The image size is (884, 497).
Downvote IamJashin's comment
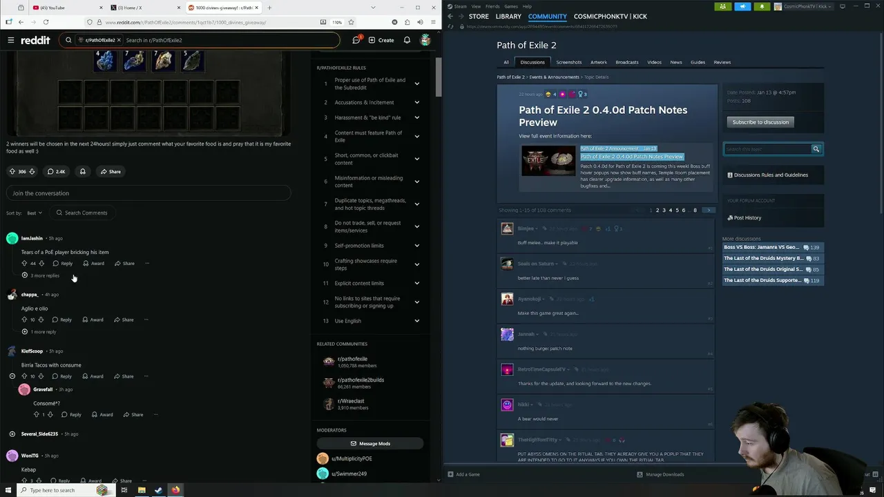pos(41,263)
